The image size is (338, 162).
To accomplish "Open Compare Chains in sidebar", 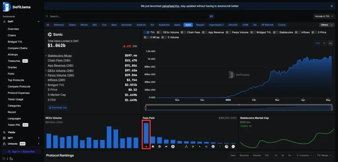I will pyautogui.click(x=17, y=48).
